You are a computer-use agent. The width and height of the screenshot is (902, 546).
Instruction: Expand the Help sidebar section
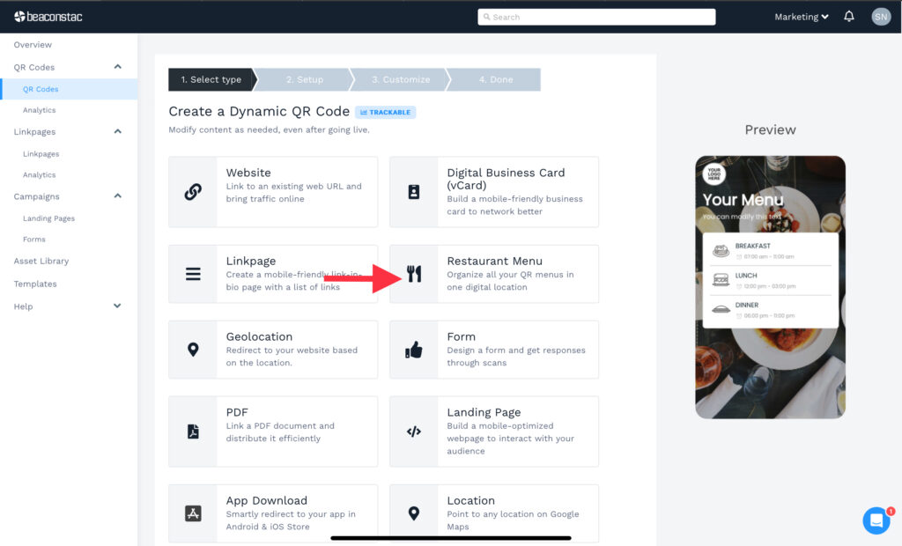(x=116, y=306)
